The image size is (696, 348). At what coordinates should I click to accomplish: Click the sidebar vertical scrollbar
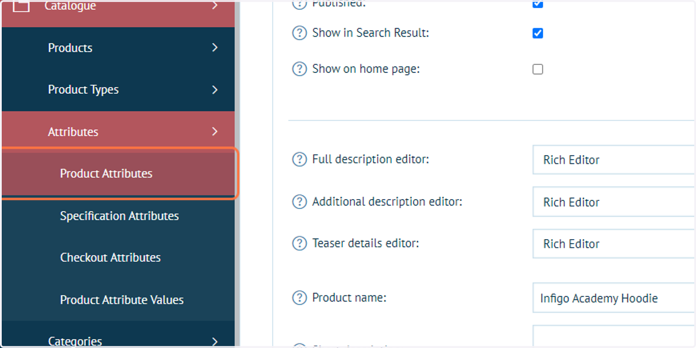237,174
